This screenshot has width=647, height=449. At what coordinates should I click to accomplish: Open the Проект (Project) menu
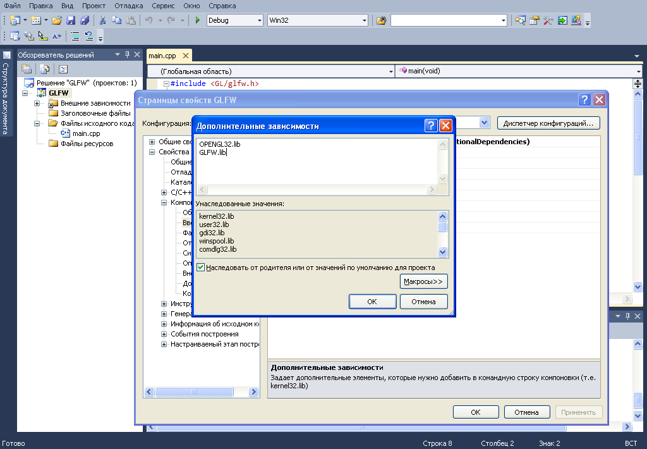tap(94, 6)
